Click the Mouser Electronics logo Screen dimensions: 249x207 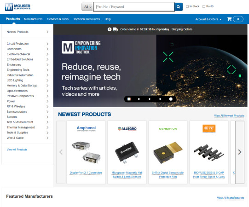pyautogui.click(x=17, y=7)
